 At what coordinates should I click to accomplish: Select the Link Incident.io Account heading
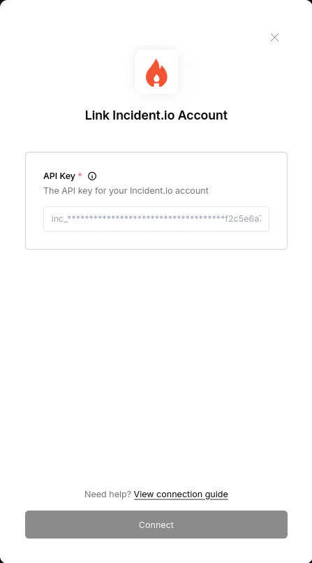point(156,115)
